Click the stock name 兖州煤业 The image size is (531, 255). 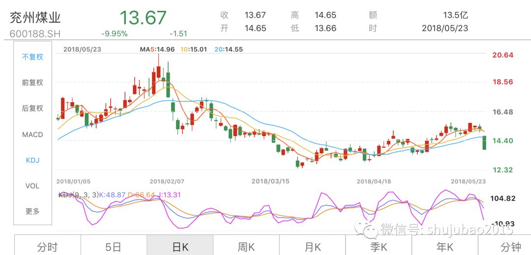pyautogui.click(x=35, y=18)
